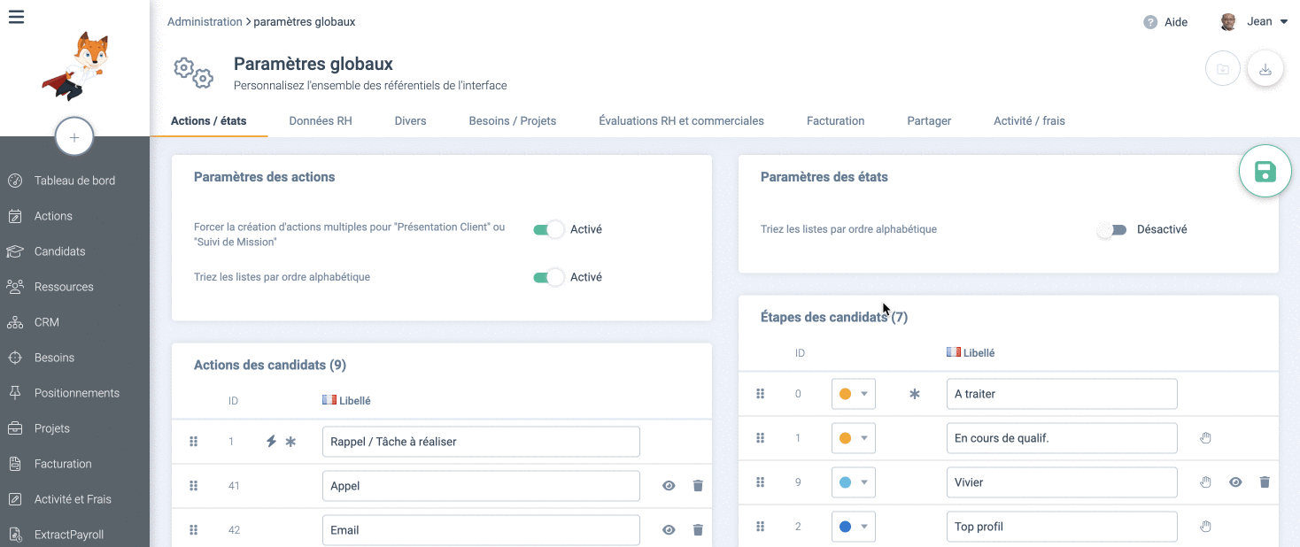This screenshot has width=1300, height=547.
Task: Open the Facturation tab
Action: (x=835, y=120)
